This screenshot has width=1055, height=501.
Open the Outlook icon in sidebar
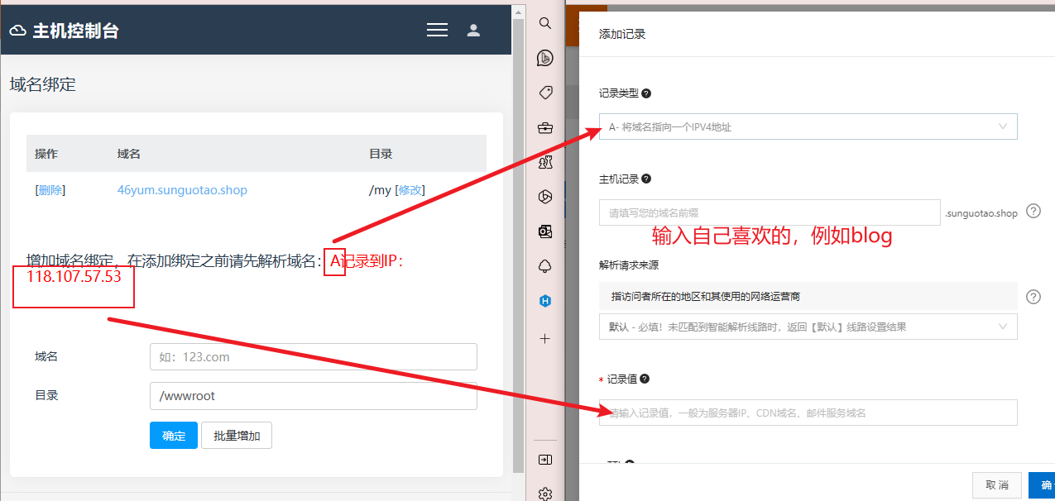tap(544, 231)
